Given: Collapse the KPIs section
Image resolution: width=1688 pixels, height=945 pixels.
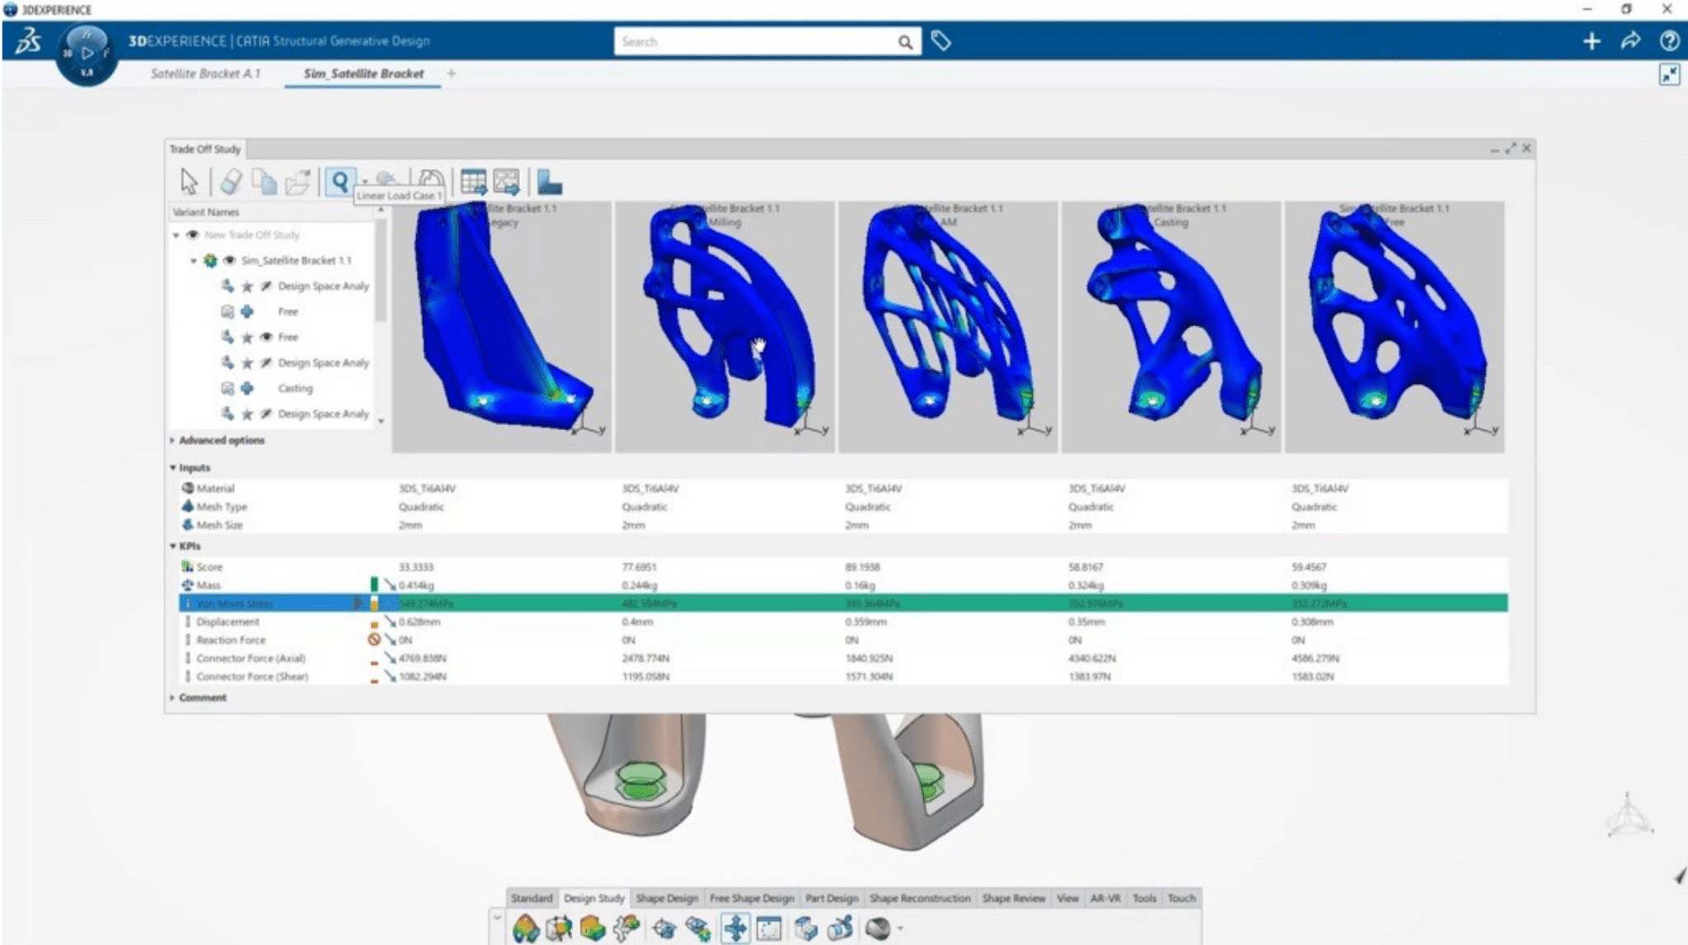Looking at the screenshot, I should [173, 545].
